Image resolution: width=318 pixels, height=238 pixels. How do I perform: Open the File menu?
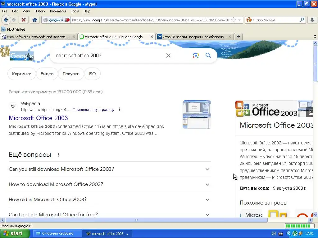5,11
